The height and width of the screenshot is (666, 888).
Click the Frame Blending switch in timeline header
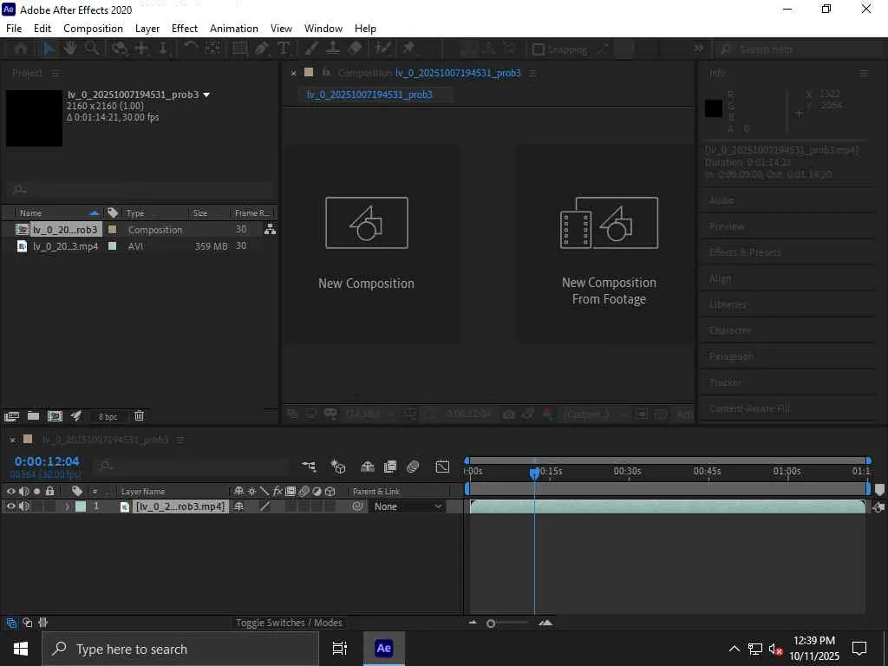click(390, 466)
